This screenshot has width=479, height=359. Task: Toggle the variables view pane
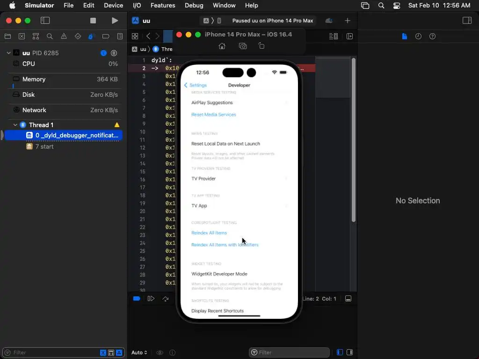pyautogui.click(x=340, y=352)
